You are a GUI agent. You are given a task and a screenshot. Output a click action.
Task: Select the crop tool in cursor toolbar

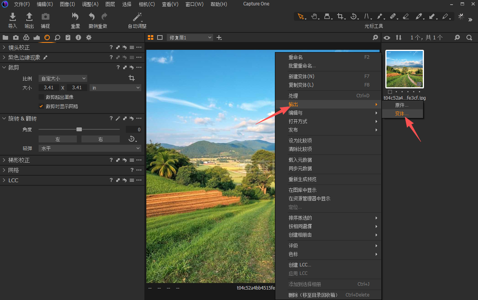point(340,17)
